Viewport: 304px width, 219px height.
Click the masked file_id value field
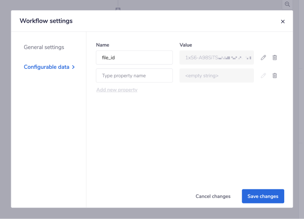pyautogui.click(x=217, y=57)
